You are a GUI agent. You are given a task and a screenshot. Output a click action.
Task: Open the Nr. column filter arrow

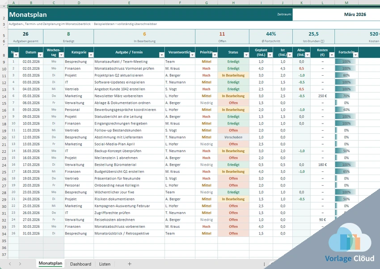tap(16, 55)
